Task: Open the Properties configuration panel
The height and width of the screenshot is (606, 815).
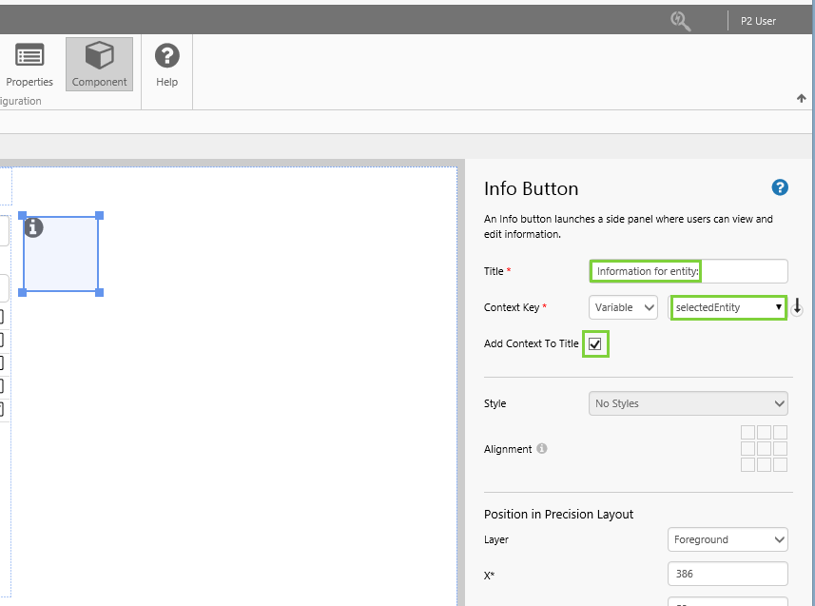Action: (29, 65)
